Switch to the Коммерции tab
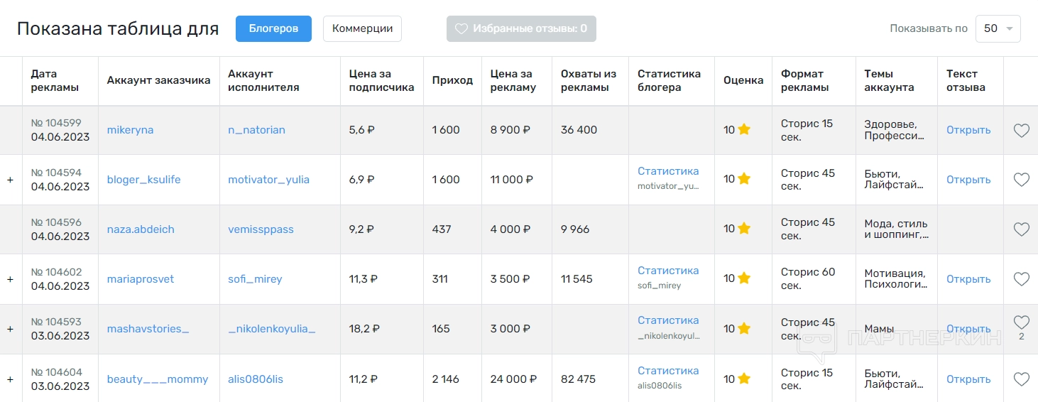The height and width of the screenshot is (402, 1038). pyautogui.click(x=362, y=28)
